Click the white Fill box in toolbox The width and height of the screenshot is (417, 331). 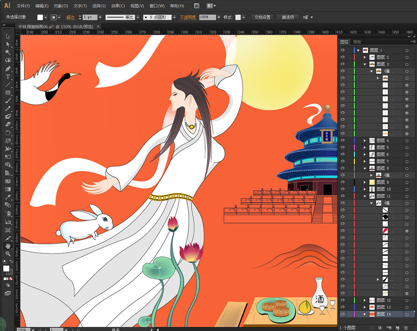(x=6, y=268)
